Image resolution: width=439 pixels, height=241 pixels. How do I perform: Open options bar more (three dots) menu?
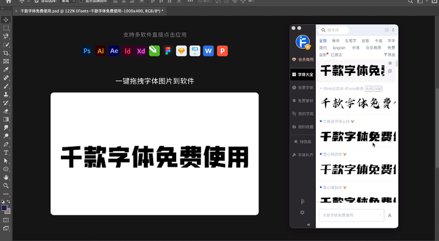point(190,1)
